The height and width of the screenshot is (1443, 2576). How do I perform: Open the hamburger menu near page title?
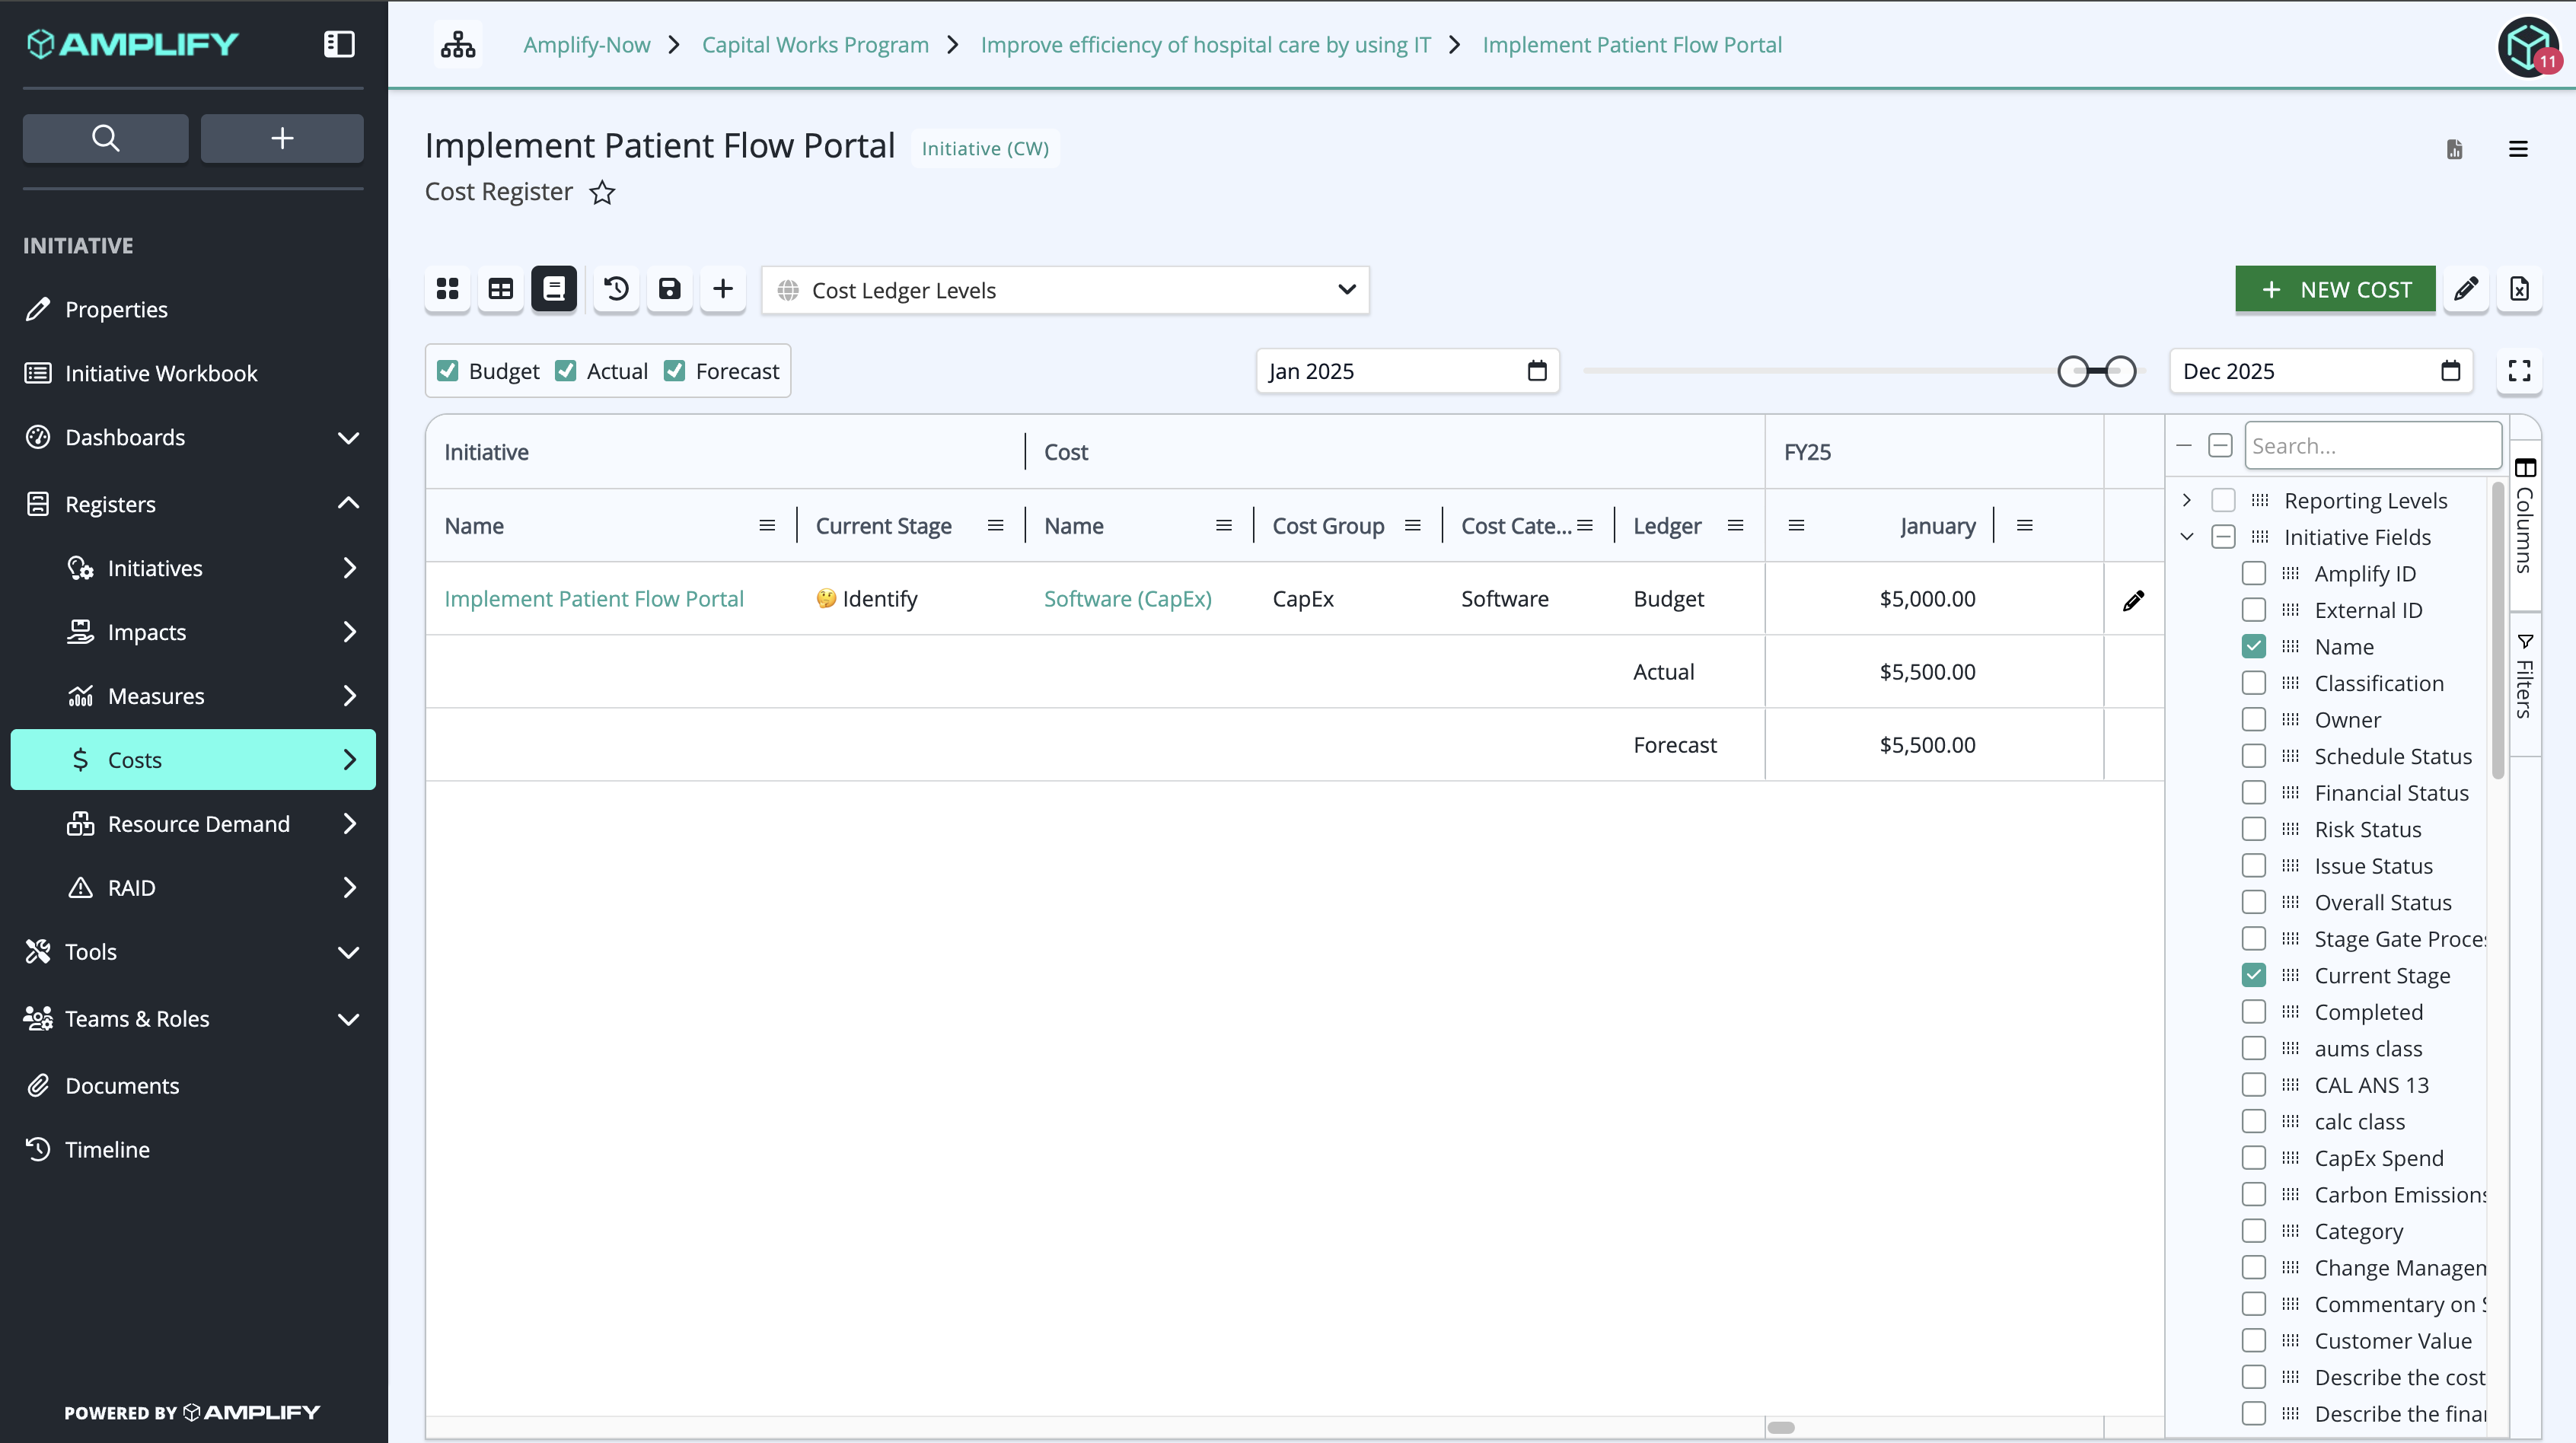click(x=2518, y=149)
